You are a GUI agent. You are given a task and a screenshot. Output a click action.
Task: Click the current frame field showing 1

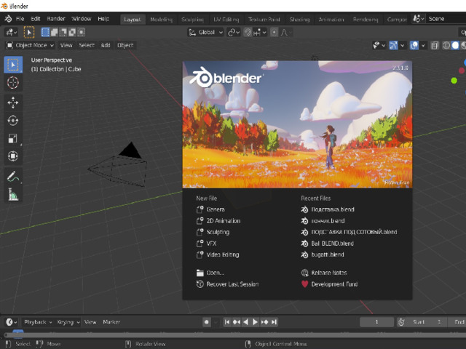coord(376,322)
